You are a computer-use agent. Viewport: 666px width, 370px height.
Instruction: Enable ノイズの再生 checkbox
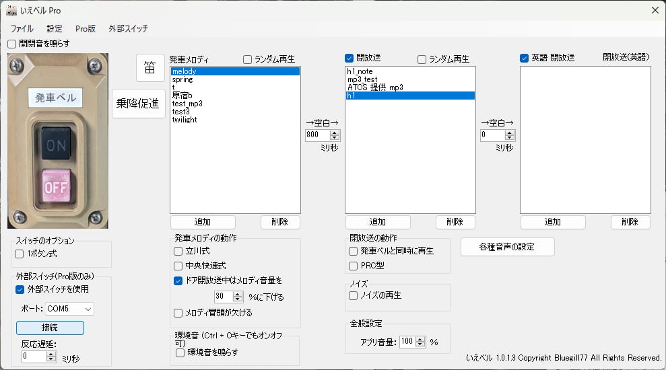354,295
